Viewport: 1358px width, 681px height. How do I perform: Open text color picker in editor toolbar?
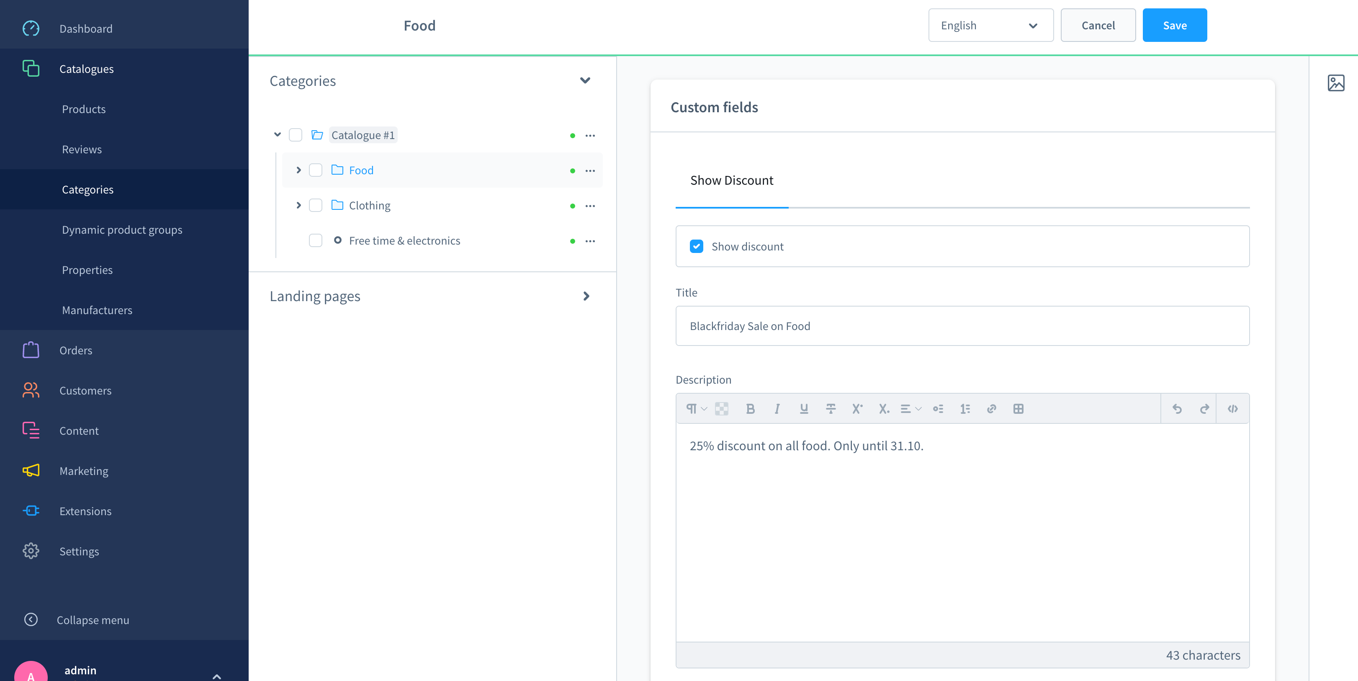click(722, 409)
